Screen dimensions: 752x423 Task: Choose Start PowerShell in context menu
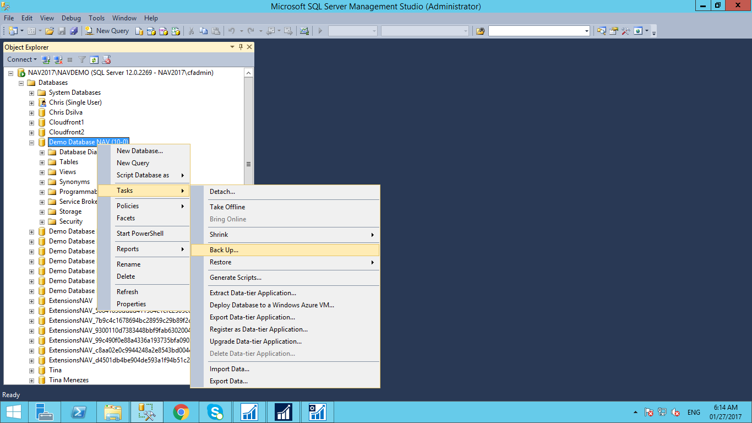coord(144,234)
